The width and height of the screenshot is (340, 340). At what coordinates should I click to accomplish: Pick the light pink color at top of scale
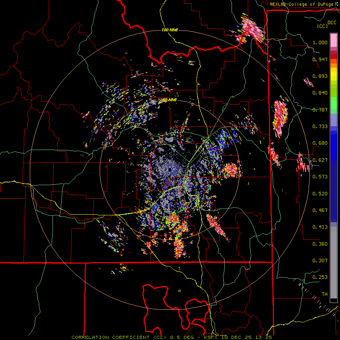pyautogui.click(x=334, y=40)
